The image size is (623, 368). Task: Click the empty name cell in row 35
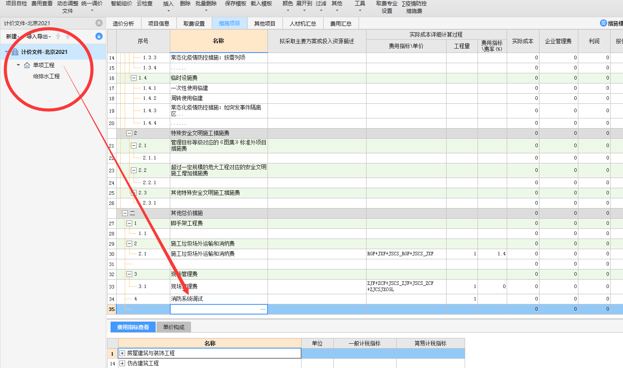(x=219, y=309)
